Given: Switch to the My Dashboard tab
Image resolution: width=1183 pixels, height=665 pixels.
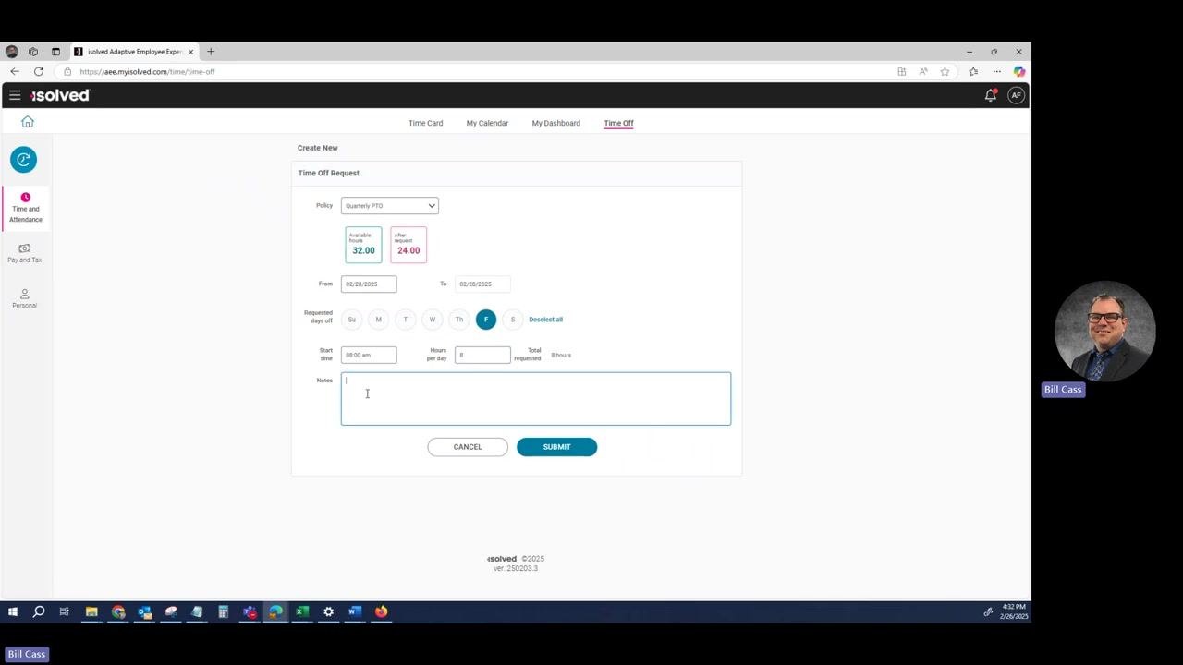Looking at the screenshot, I should click(x=556, y=123).
